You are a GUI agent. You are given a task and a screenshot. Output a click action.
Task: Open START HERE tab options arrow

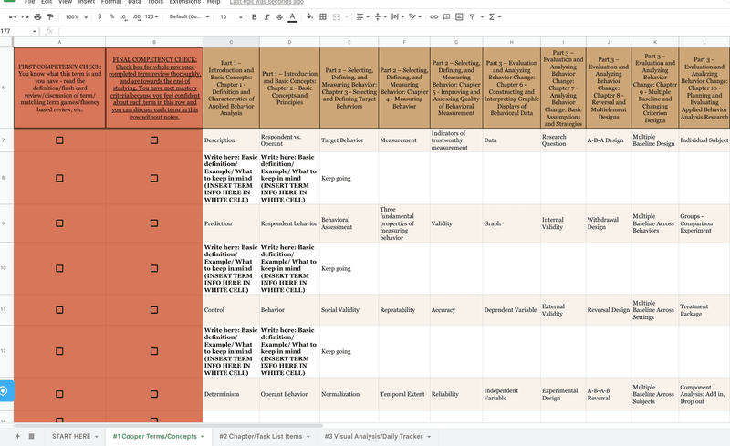point(97,437)
